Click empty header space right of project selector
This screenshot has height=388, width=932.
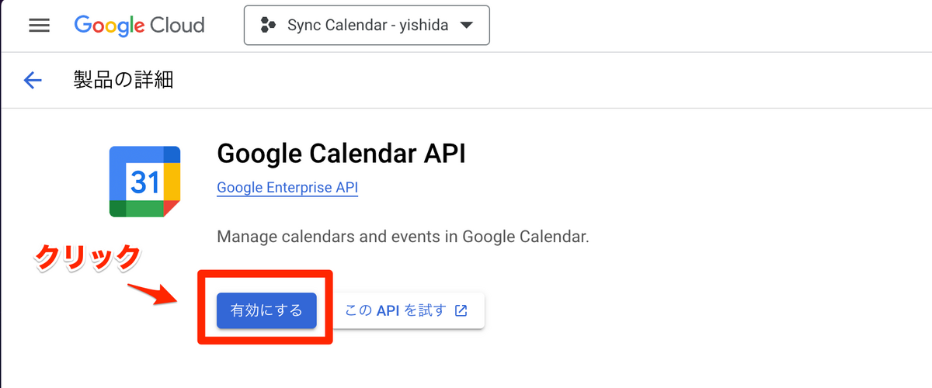[699, 26]
